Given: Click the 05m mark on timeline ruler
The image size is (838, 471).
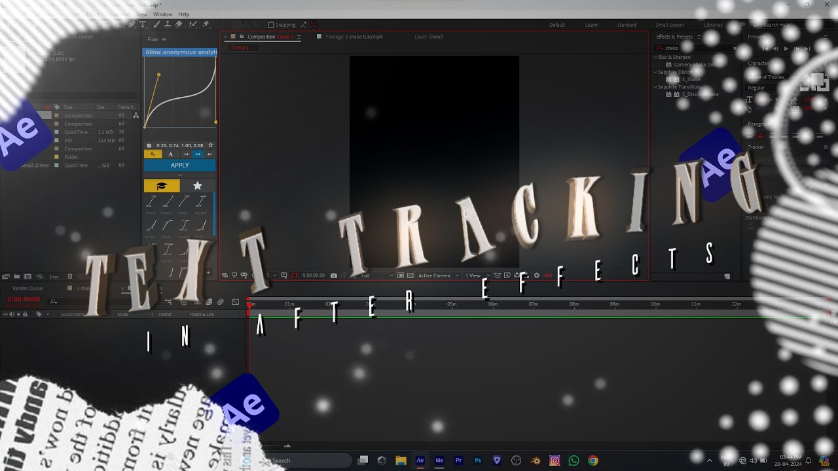Looking at the screenshot, I should [452, 304].
